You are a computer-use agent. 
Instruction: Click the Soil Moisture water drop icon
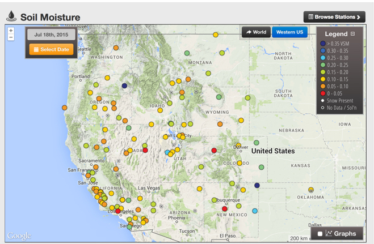point(11,17)
